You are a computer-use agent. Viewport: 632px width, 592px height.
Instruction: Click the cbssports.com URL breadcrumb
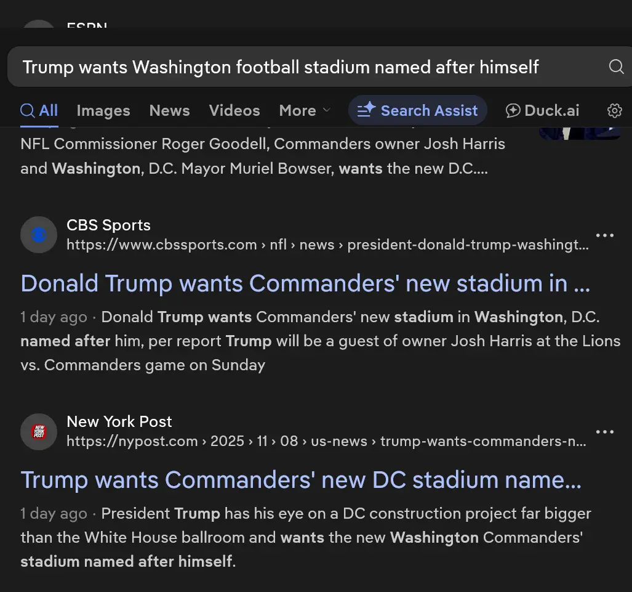[327, 245]
